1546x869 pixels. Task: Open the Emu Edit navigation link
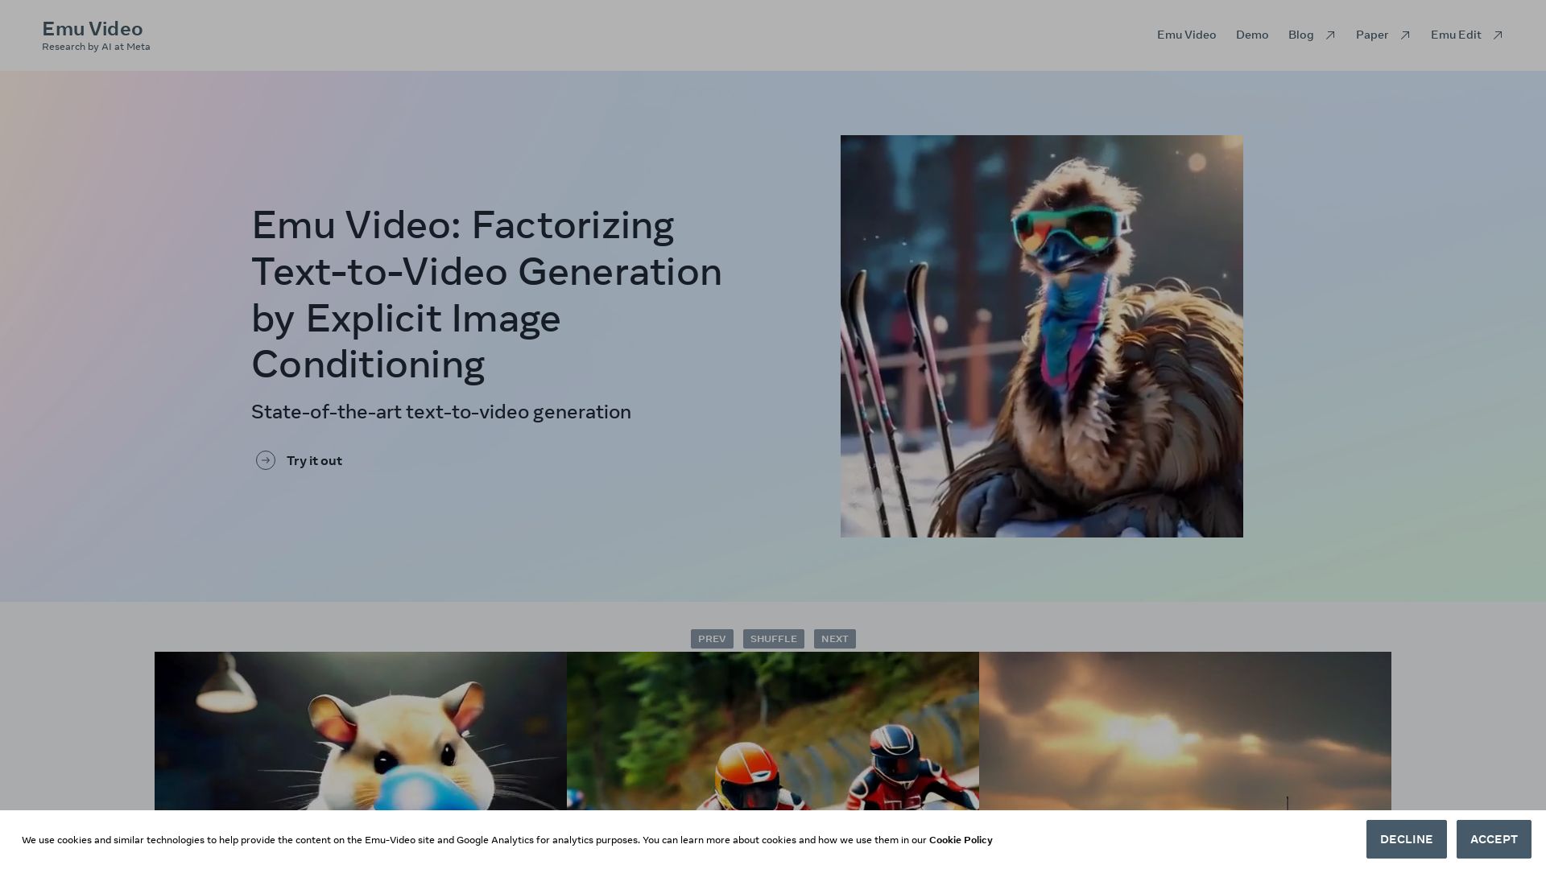click(1456, 35)
